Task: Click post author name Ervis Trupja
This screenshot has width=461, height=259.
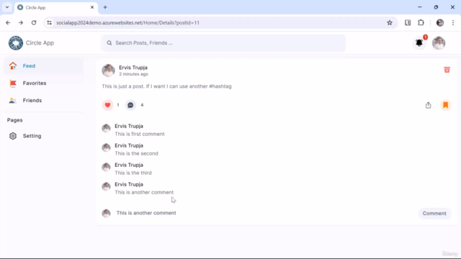Action: tap(133, 68)
